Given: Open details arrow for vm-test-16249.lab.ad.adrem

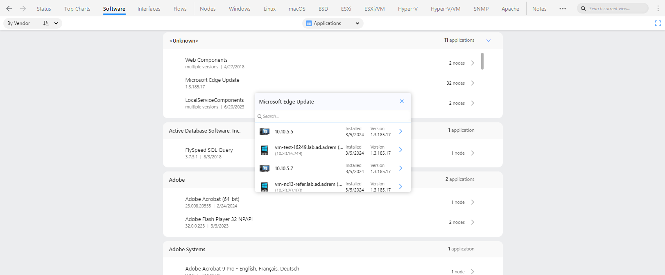Looking at the screenshot, I should click(400, 150).
